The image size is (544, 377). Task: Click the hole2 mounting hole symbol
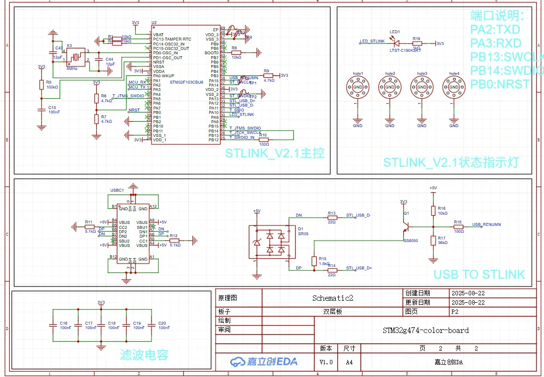390,87
